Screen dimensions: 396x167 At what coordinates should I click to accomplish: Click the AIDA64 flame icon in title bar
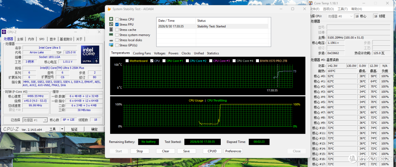109,9
